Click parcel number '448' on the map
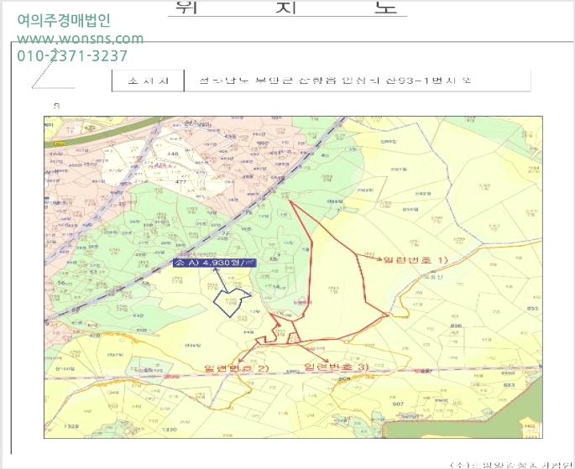 172,154
